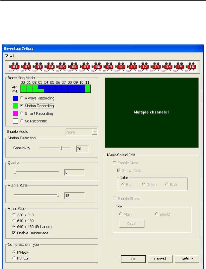Click the white No Recording color swatch
The height and width of the screenshot is (269, 206).
[x=15, y=121]
